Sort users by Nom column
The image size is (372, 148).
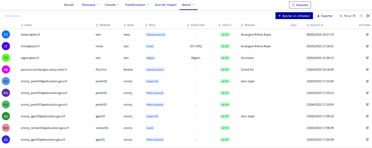129,25
